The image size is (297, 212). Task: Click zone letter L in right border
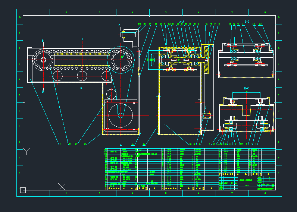279,189
